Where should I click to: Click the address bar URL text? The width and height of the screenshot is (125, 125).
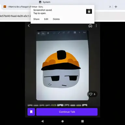point(15,16)
